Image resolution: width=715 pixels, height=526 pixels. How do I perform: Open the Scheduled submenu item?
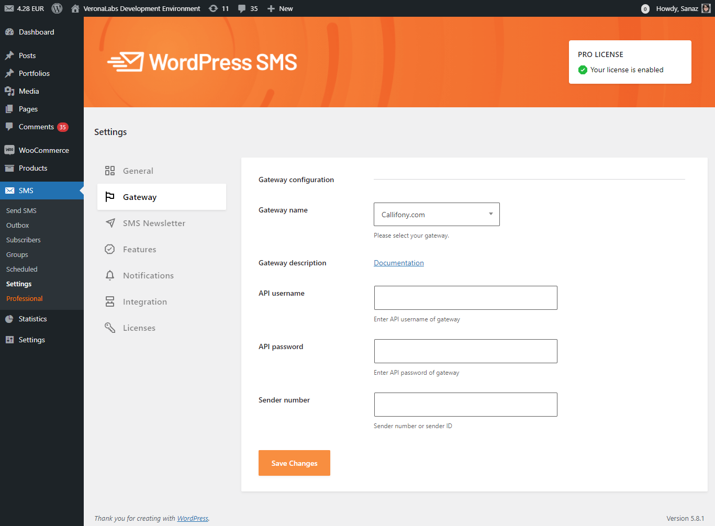point(22,269)
